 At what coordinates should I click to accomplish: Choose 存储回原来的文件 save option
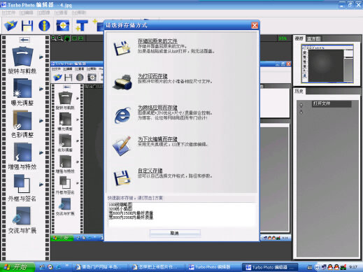[x=157, y=41]
